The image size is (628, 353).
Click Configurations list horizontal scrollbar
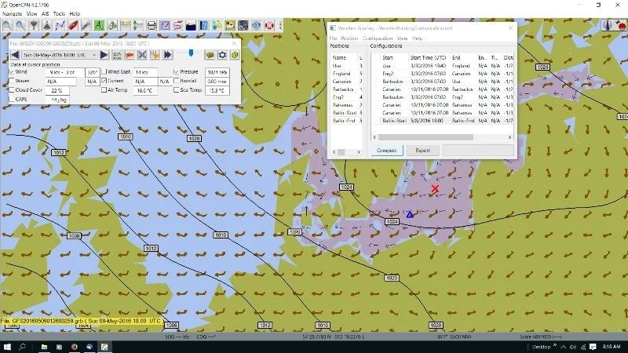pos(425,137)
